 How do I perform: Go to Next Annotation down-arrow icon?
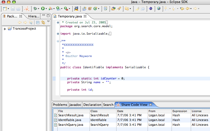tap(166, 9)
